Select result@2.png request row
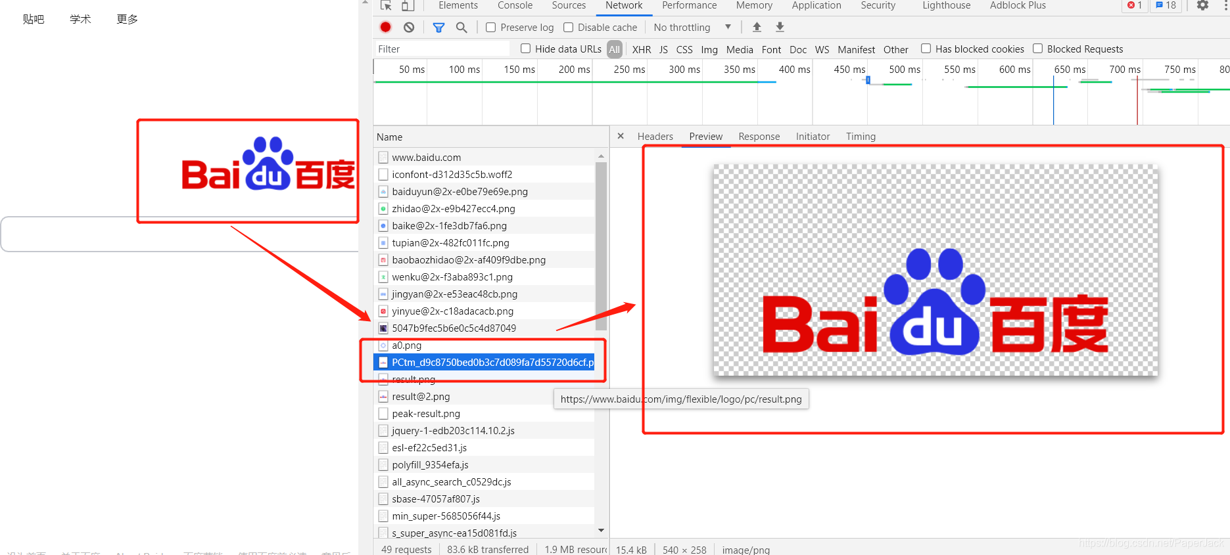Screen dimensions: 1230x555 pyautogui.click(x=484, y=396)
